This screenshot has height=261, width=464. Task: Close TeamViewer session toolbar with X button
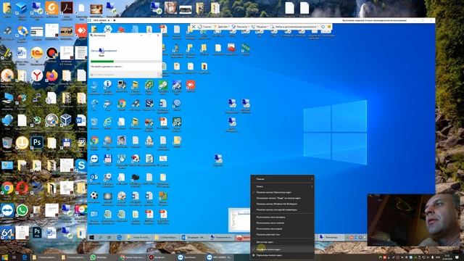point(194,27)
